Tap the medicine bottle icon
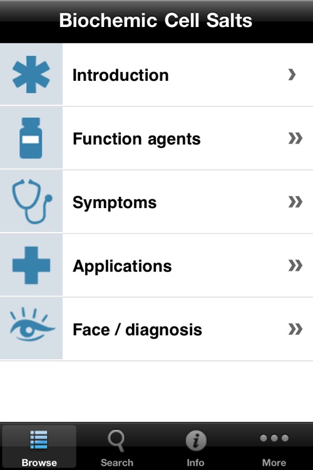 [x=31, y=138]
